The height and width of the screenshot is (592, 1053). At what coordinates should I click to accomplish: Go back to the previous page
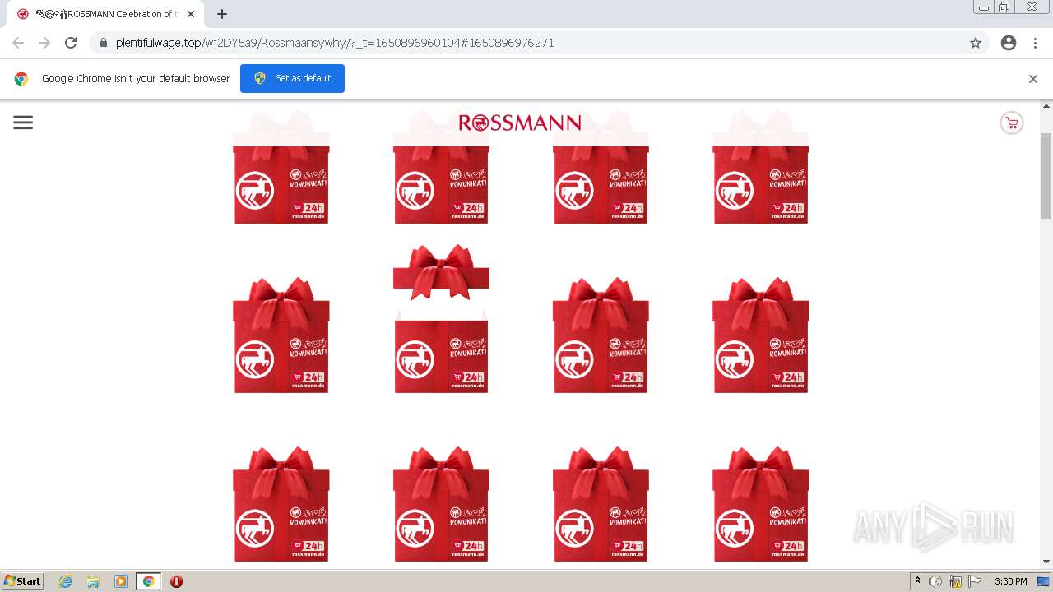point(18,43)
